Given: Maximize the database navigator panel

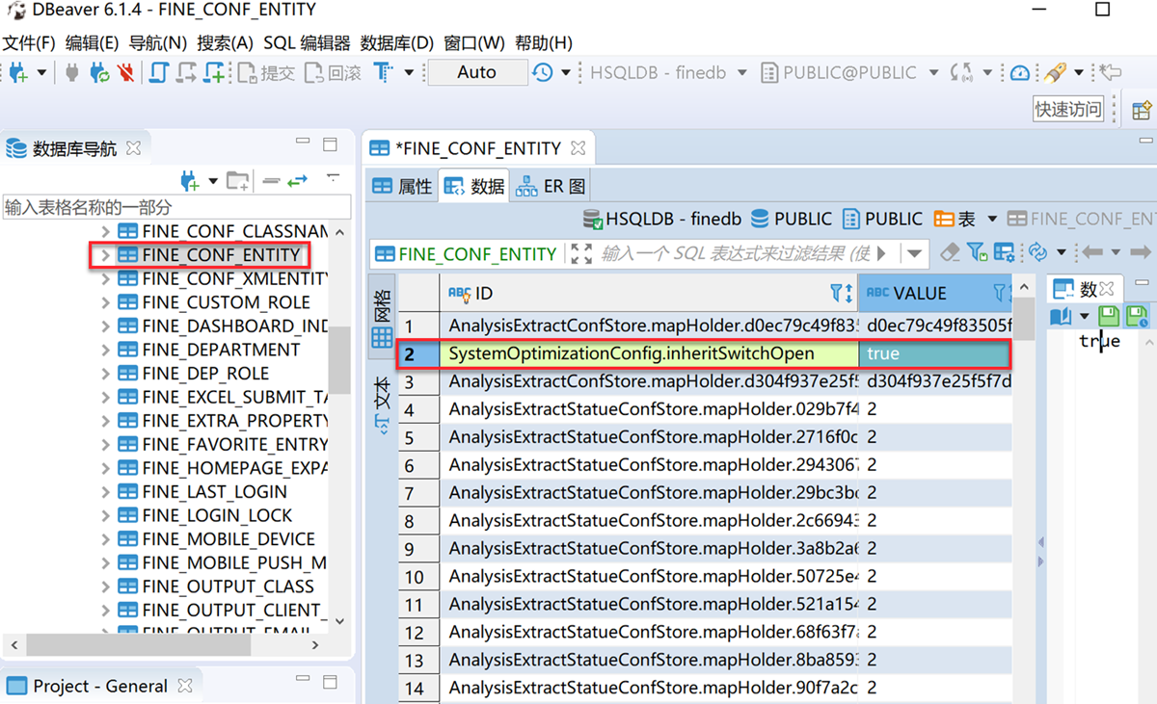Looking at the screenshot, I should [330, 144].
